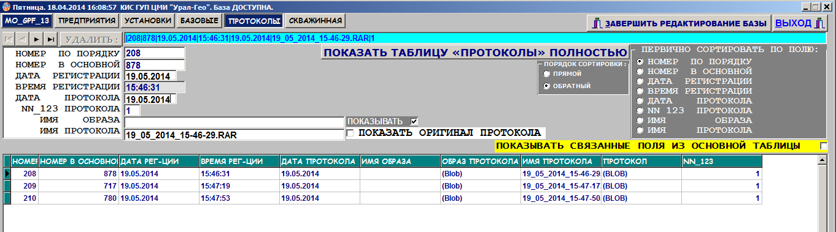
Task: Go to previous record navigator arrow
Action: coord(23,39)
